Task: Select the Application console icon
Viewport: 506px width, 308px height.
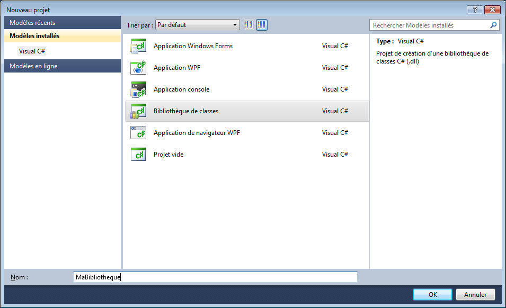Action: click(138, 89)
